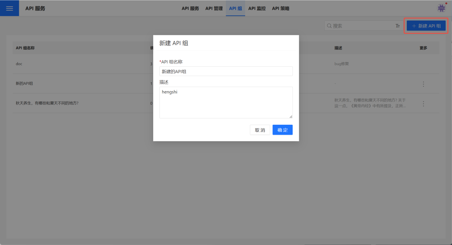
Task: Go to the API 策略 tab
Action: pyautogui.click(x=281, y=8)
